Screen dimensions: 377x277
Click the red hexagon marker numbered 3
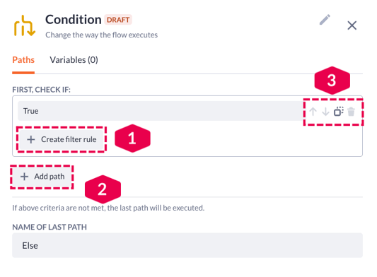pyautogui.click(x=332, y=81)
